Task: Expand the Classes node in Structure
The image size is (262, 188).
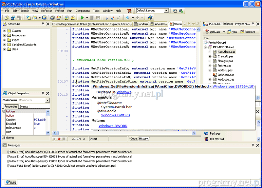Action: tap(5, 31)
